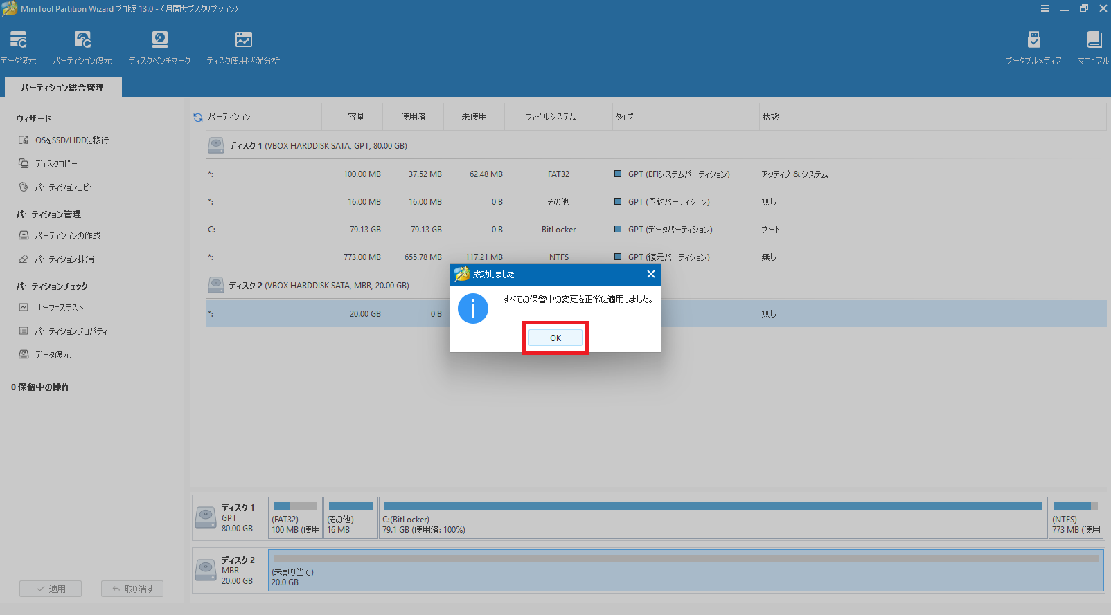
Task: Open the データ復元 toolbar icon
Action: [x=19, y=47]
